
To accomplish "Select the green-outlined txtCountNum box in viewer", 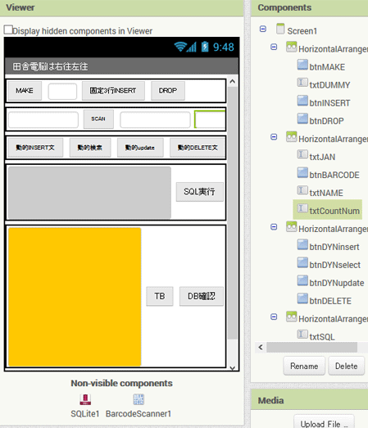I will [210, 119].
